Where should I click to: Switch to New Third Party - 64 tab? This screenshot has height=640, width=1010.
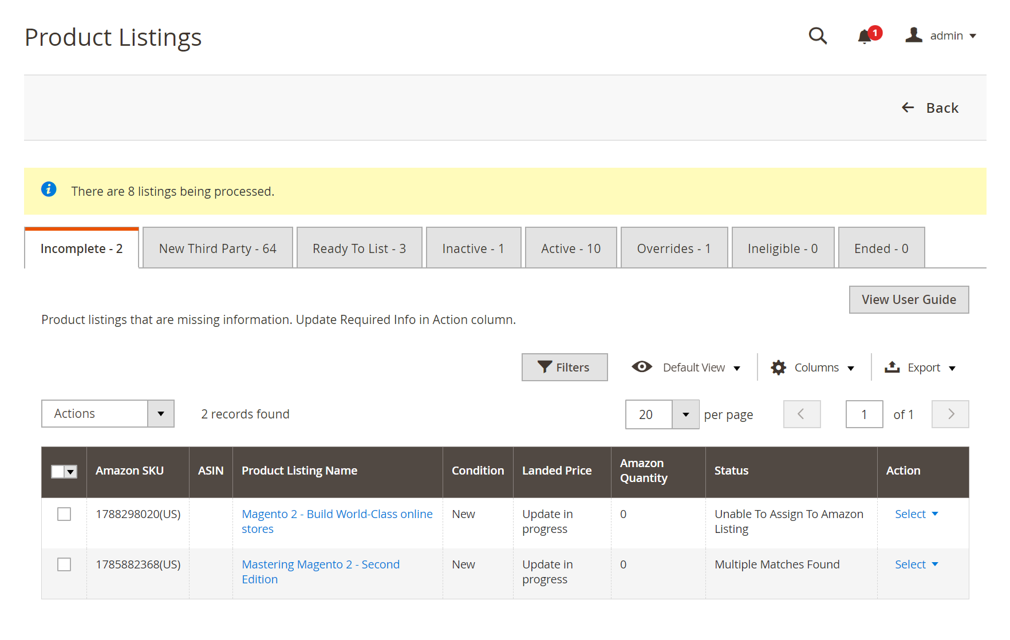(218, 248)
